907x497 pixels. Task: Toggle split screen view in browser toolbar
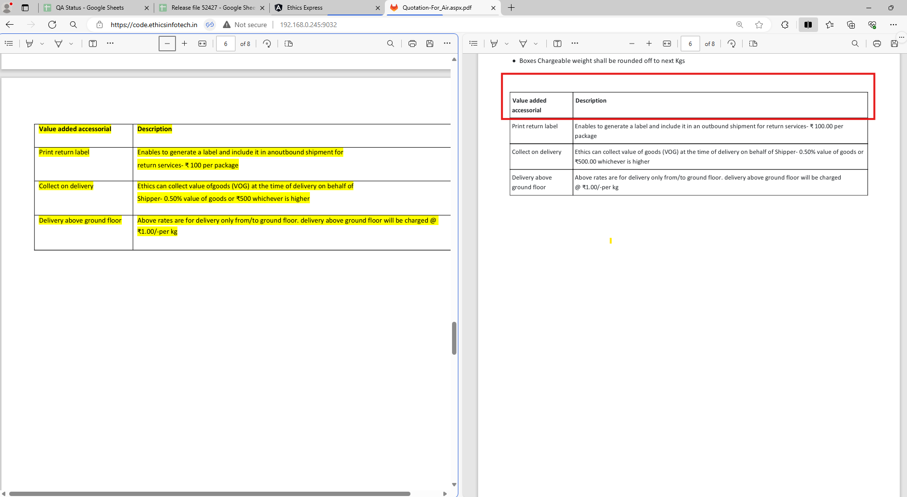[x=808, y=25]
